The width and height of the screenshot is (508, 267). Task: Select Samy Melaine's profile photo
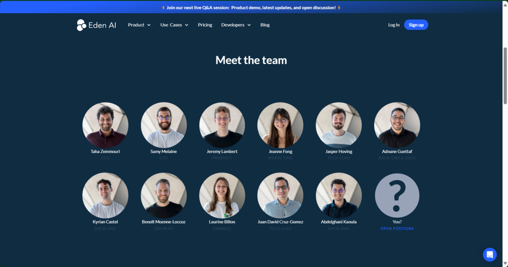point(164,125)
